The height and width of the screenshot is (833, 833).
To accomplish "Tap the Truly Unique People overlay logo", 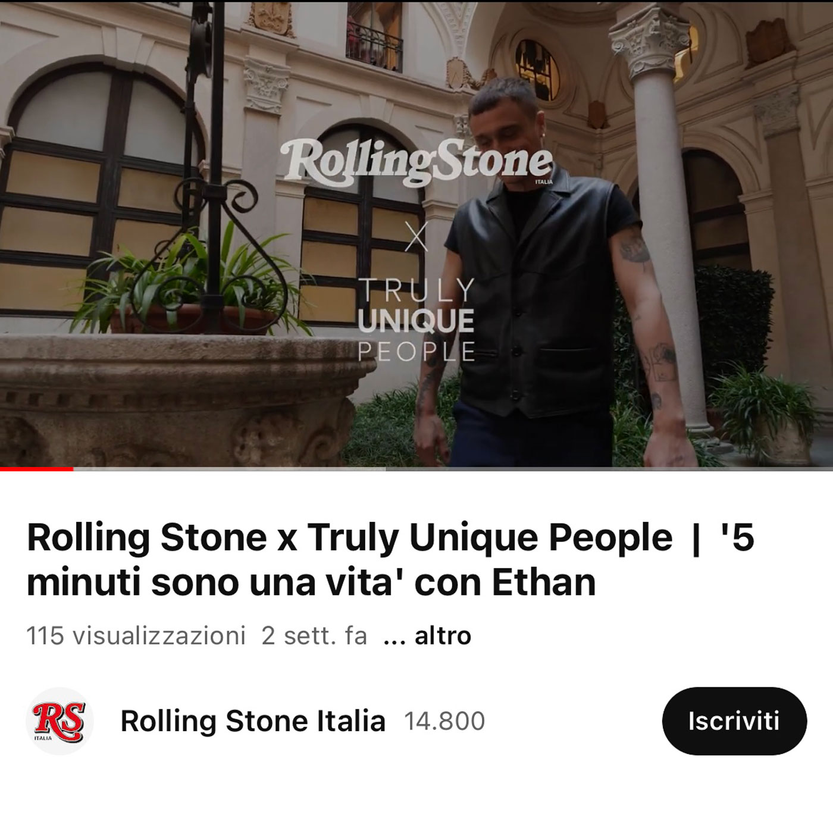I will 416,320.
